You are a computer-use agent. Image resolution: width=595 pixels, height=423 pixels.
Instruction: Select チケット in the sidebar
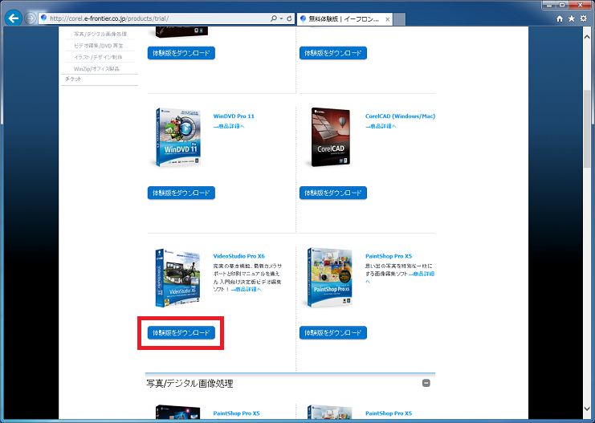(x=73, y=79)
